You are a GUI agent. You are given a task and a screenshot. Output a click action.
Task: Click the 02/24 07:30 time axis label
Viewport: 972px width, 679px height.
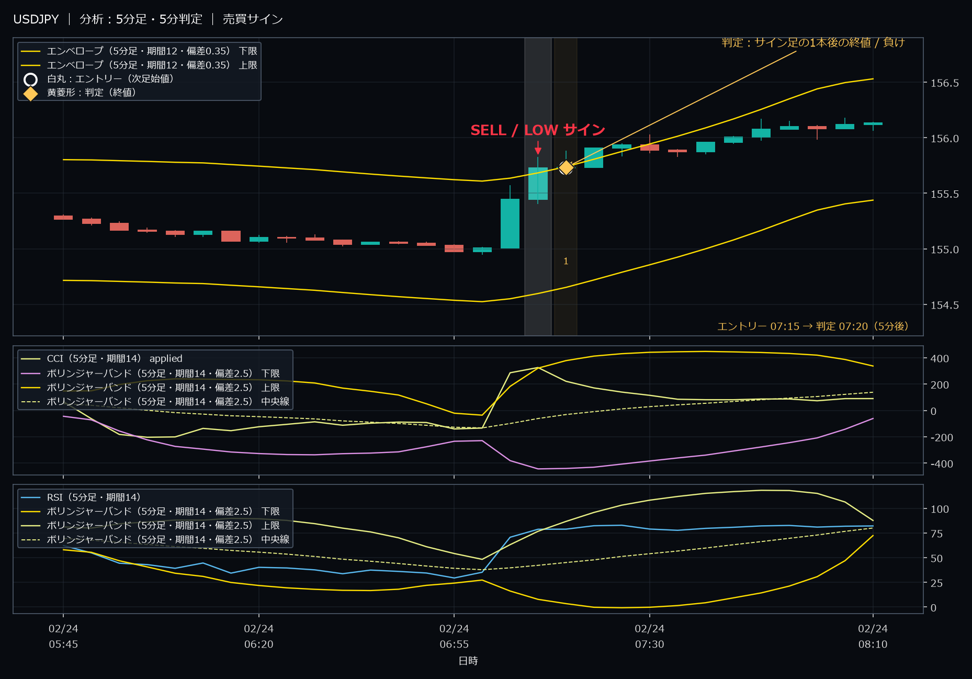point(650,636)
